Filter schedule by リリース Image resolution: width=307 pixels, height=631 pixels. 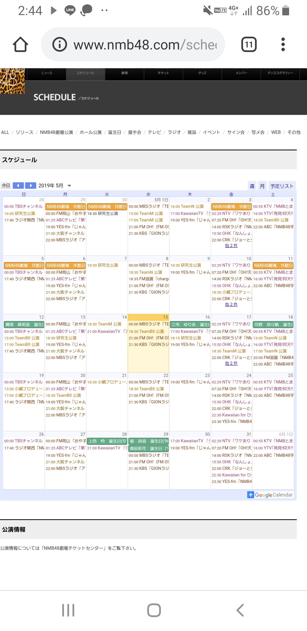tap(25, 132)
